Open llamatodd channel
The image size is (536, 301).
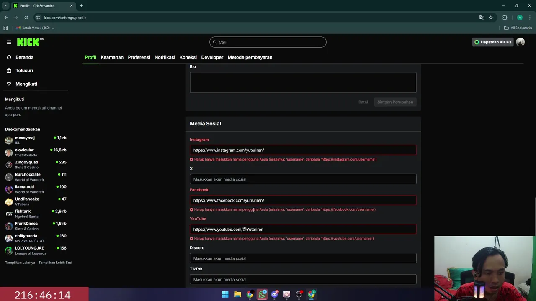point(36,189)
